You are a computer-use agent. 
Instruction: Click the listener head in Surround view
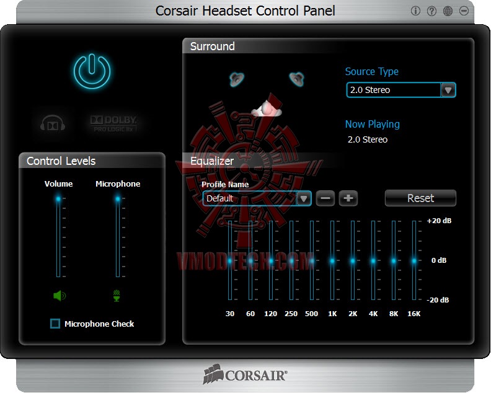coord(267,108)
